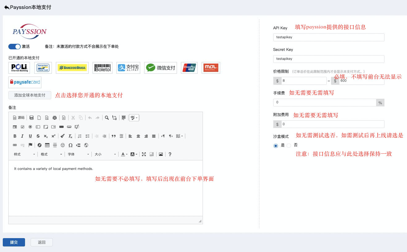Insert an IFrame with globe icon
Screen dimensions: 407x252
pos(86,145)
